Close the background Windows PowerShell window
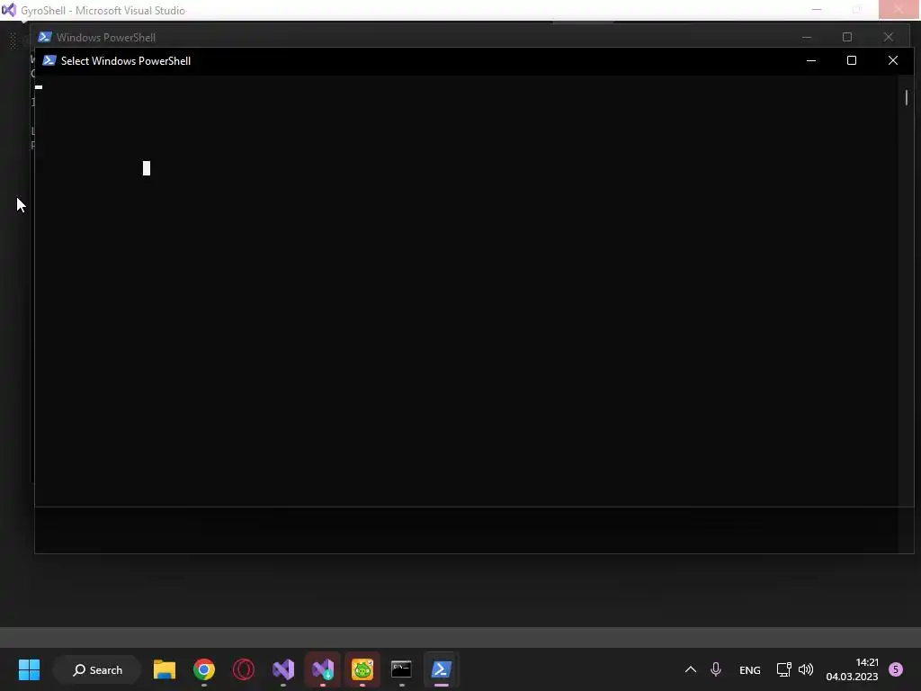Image resolution: width=921 pixels, height=691 pixels. point(888,37)
